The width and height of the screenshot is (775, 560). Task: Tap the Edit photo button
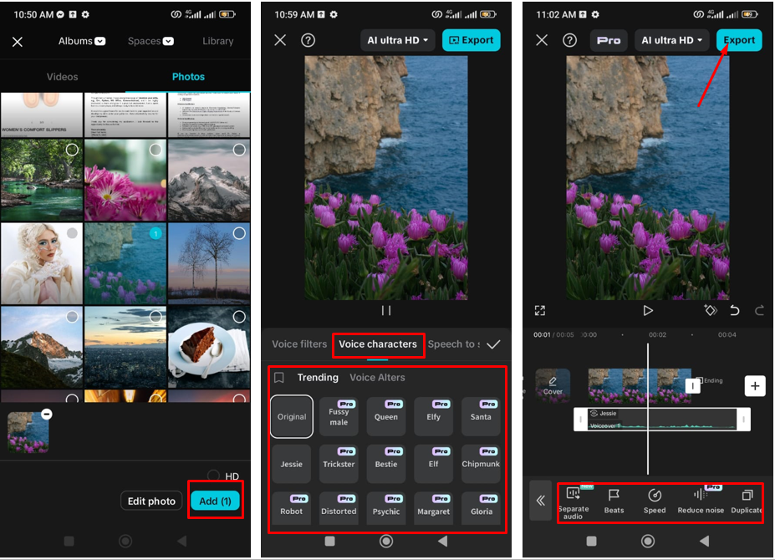tap(151, 501)
